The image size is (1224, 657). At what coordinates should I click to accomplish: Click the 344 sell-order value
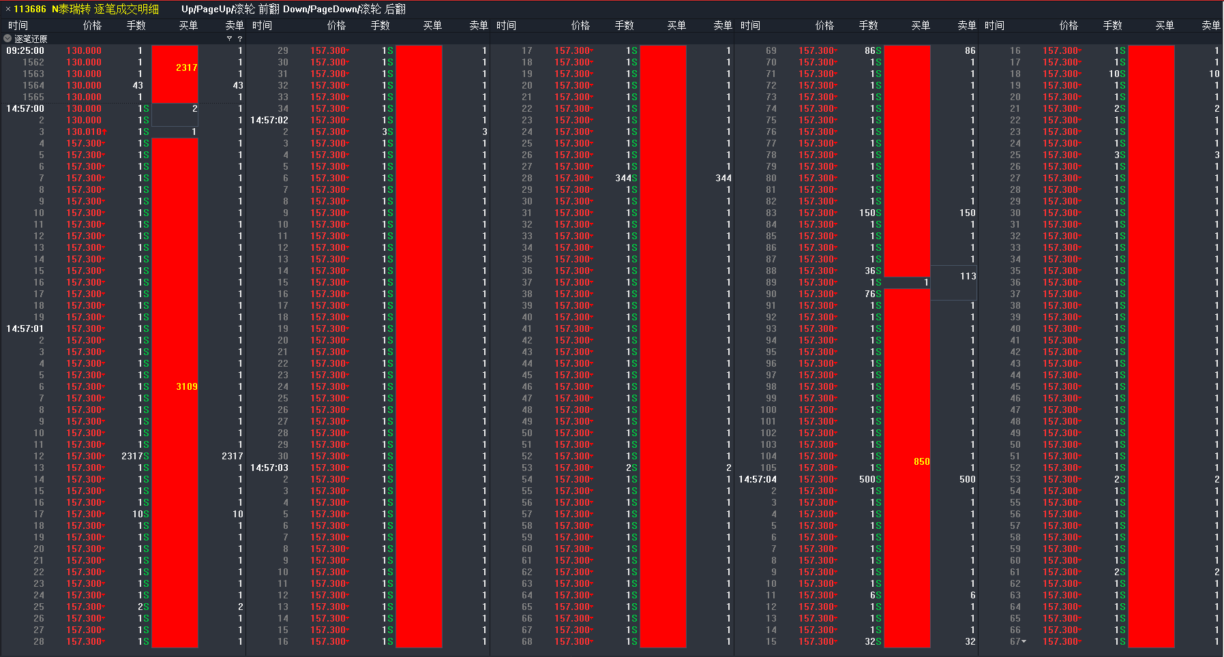point(723,178)
